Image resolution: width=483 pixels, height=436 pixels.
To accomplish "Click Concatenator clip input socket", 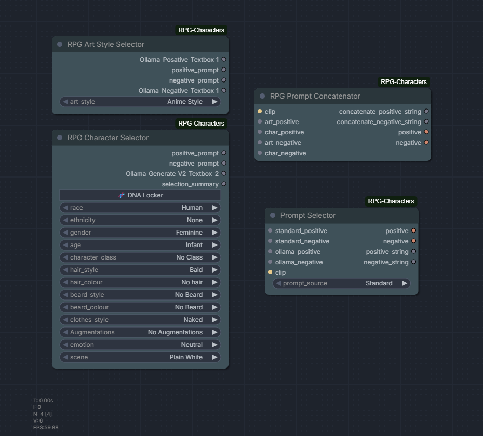I will (x=260, y=111).
